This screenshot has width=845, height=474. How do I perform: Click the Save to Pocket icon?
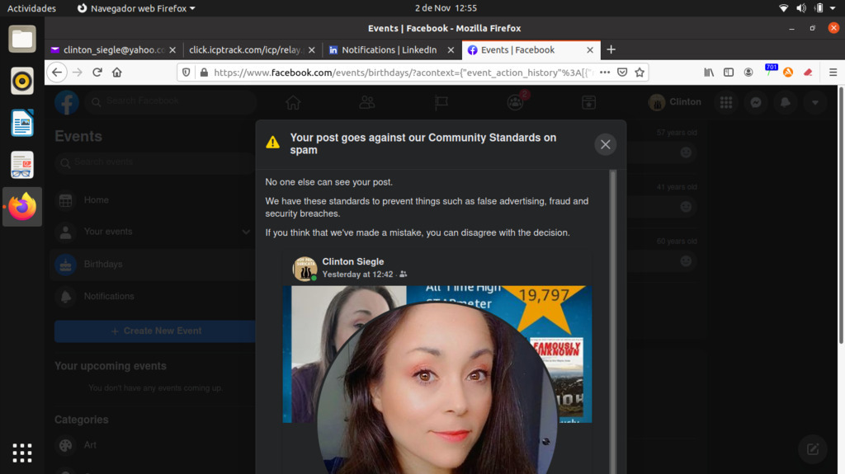[622, 73]
